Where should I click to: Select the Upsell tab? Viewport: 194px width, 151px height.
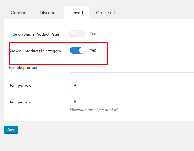click(77, 13)
